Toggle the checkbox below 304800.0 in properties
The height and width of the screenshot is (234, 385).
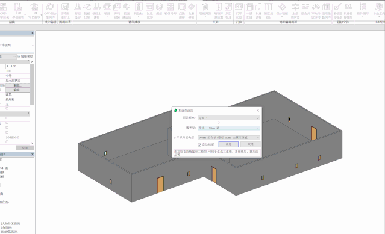[x=7, y=141]
